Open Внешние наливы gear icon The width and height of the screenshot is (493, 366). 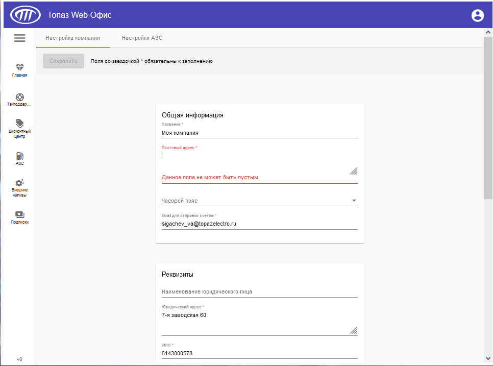coord(19,183)
